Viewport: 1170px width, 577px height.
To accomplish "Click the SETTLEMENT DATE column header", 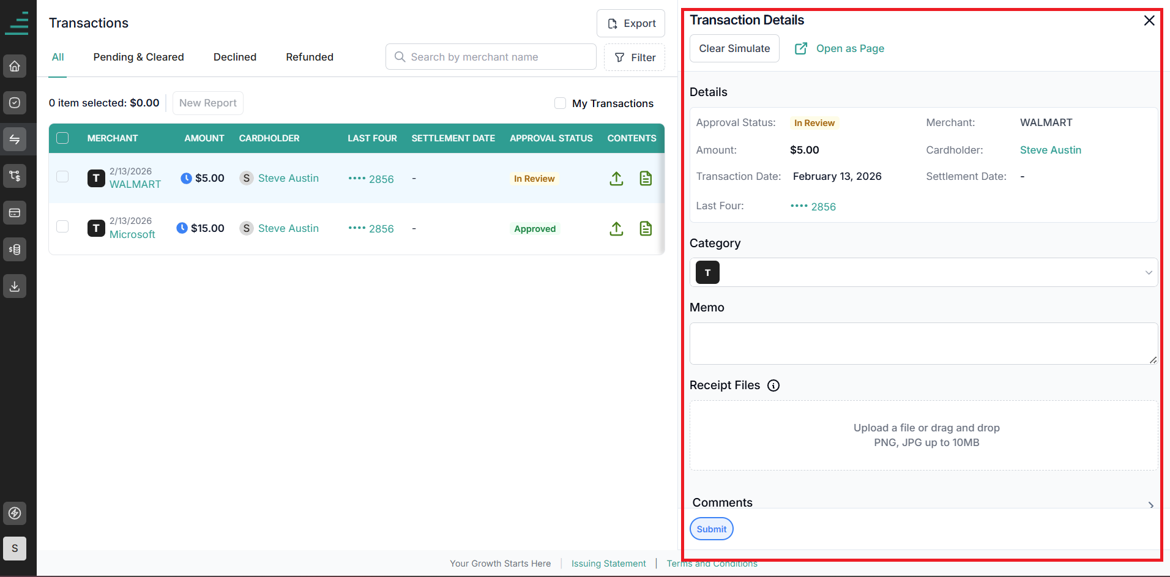I will point(453,138).
